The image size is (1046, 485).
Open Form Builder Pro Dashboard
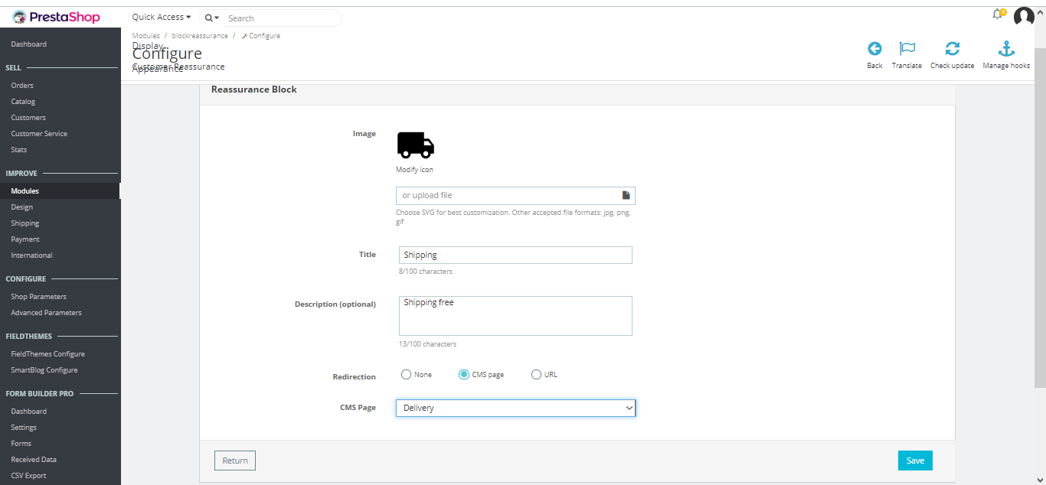(x=28, y=412)
